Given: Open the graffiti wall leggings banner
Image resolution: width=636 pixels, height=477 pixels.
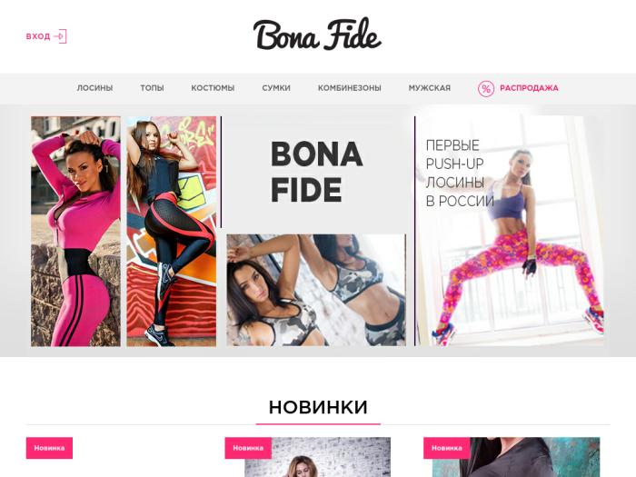Looking at the screenshot, I should (172, 231).
